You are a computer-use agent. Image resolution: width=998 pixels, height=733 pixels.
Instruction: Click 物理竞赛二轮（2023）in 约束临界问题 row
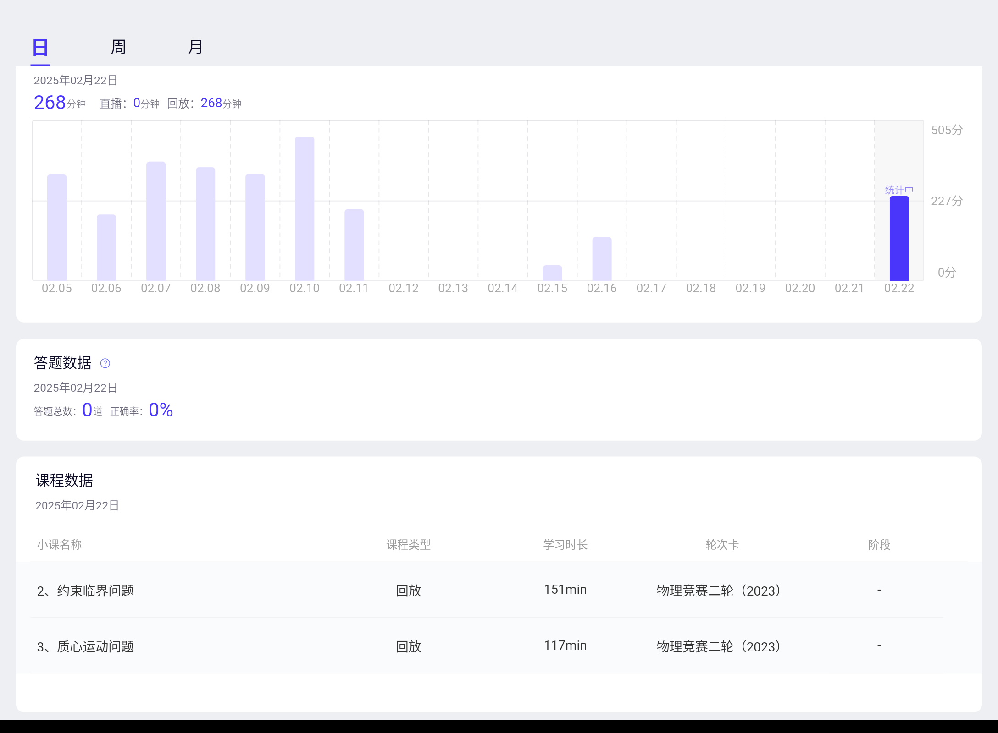pos(722,591)
